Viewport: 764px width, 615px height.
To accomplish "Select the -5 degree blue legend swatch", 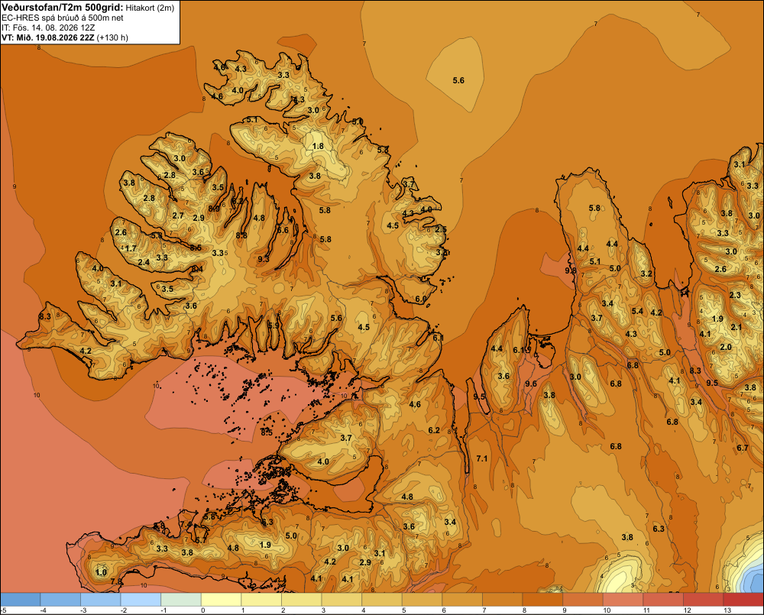I will pyautogui.click(x=21, y=600).
